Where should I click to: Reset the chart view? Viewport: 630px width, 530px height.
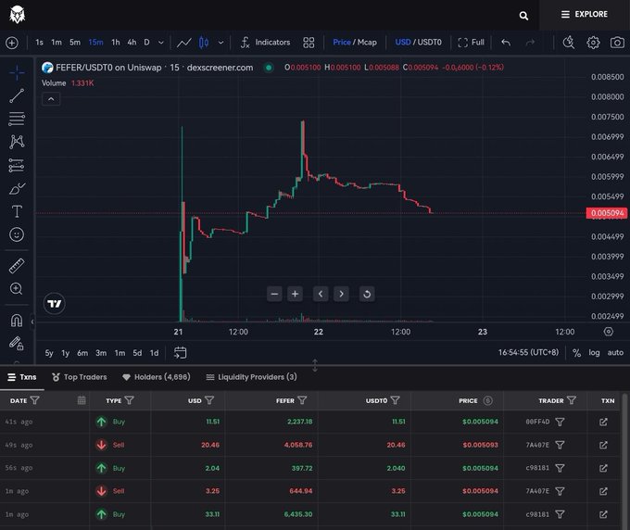[367, 294]
